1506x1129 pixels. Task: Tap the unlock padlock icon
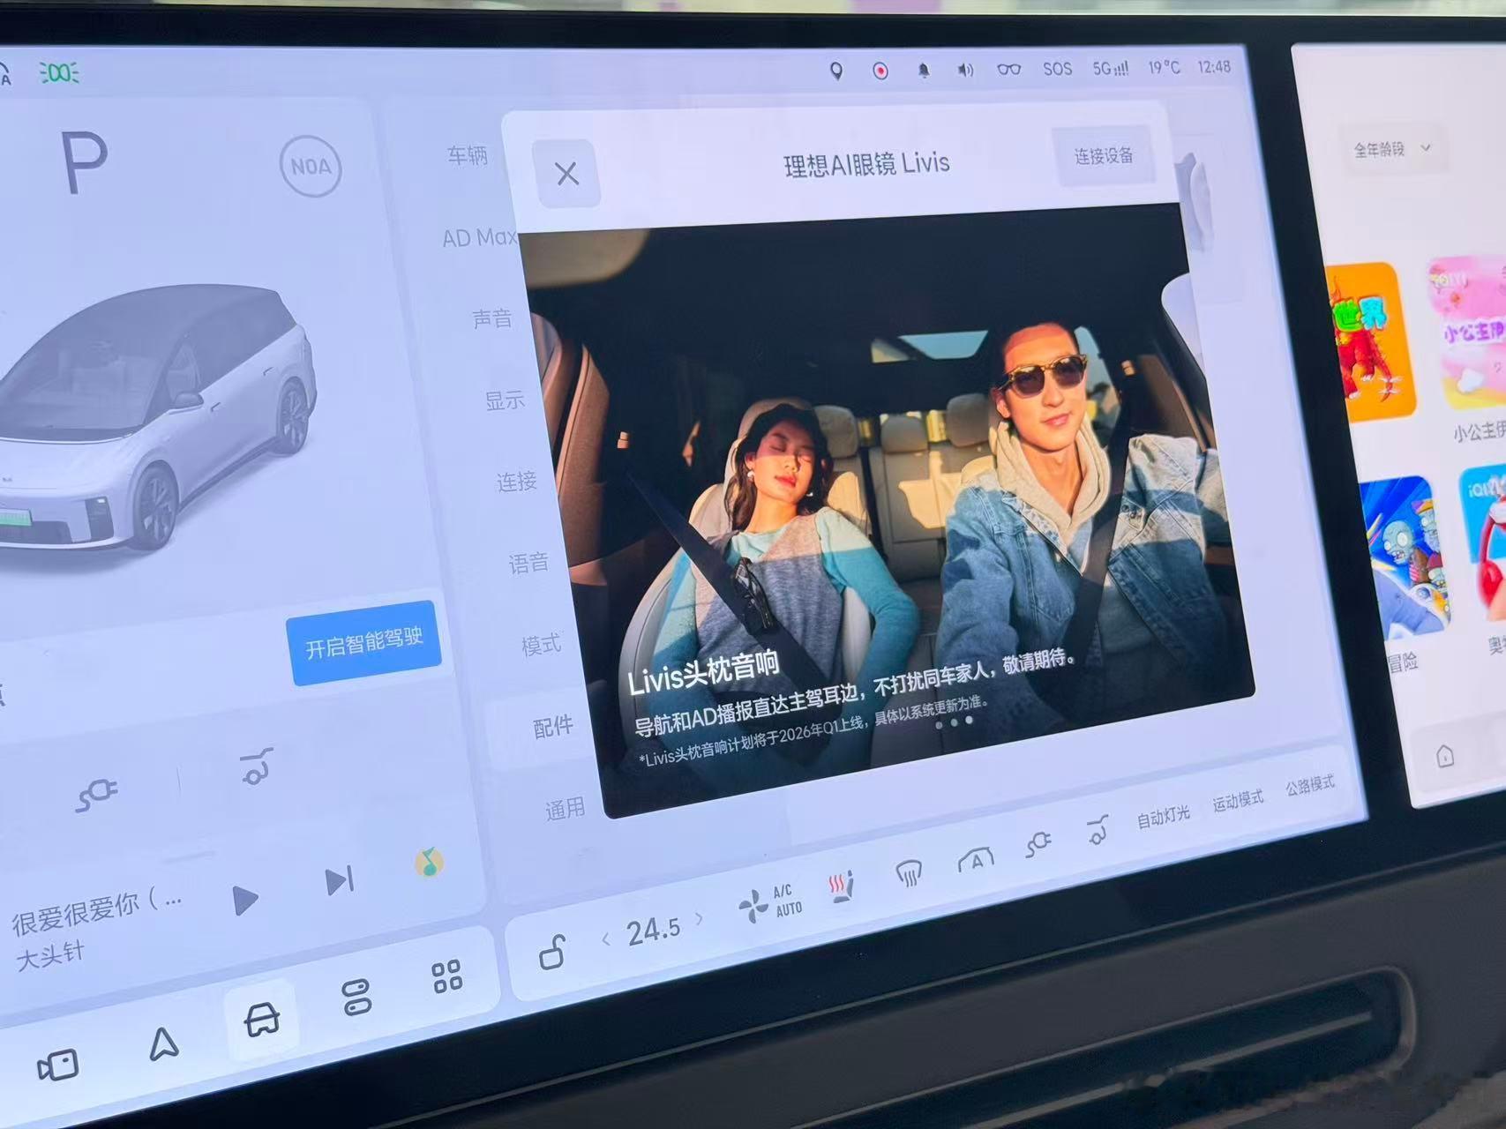tap(552, 952)
